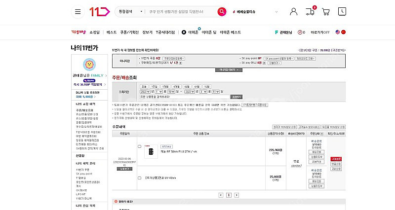Expand the real-time trending keyword chevron
Screen dimensions: 395x210
pyautogui.click(x=276, y=11)
